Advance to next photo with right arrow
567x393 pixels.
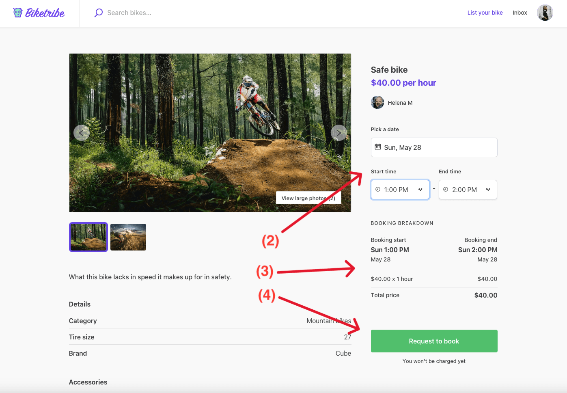[338, 133]
